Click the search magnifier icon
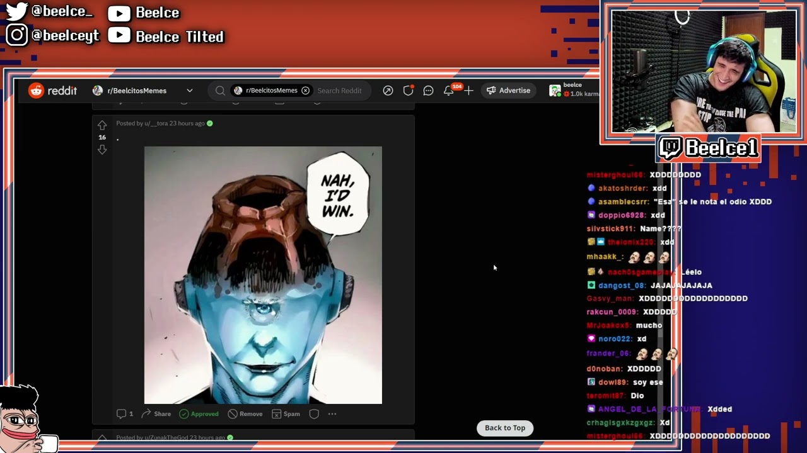 [x=220, y=91]
